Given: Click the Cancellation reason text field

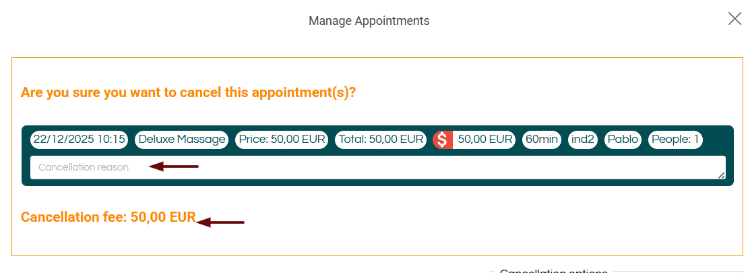Looking at the screenshot, I should [377, 167].
